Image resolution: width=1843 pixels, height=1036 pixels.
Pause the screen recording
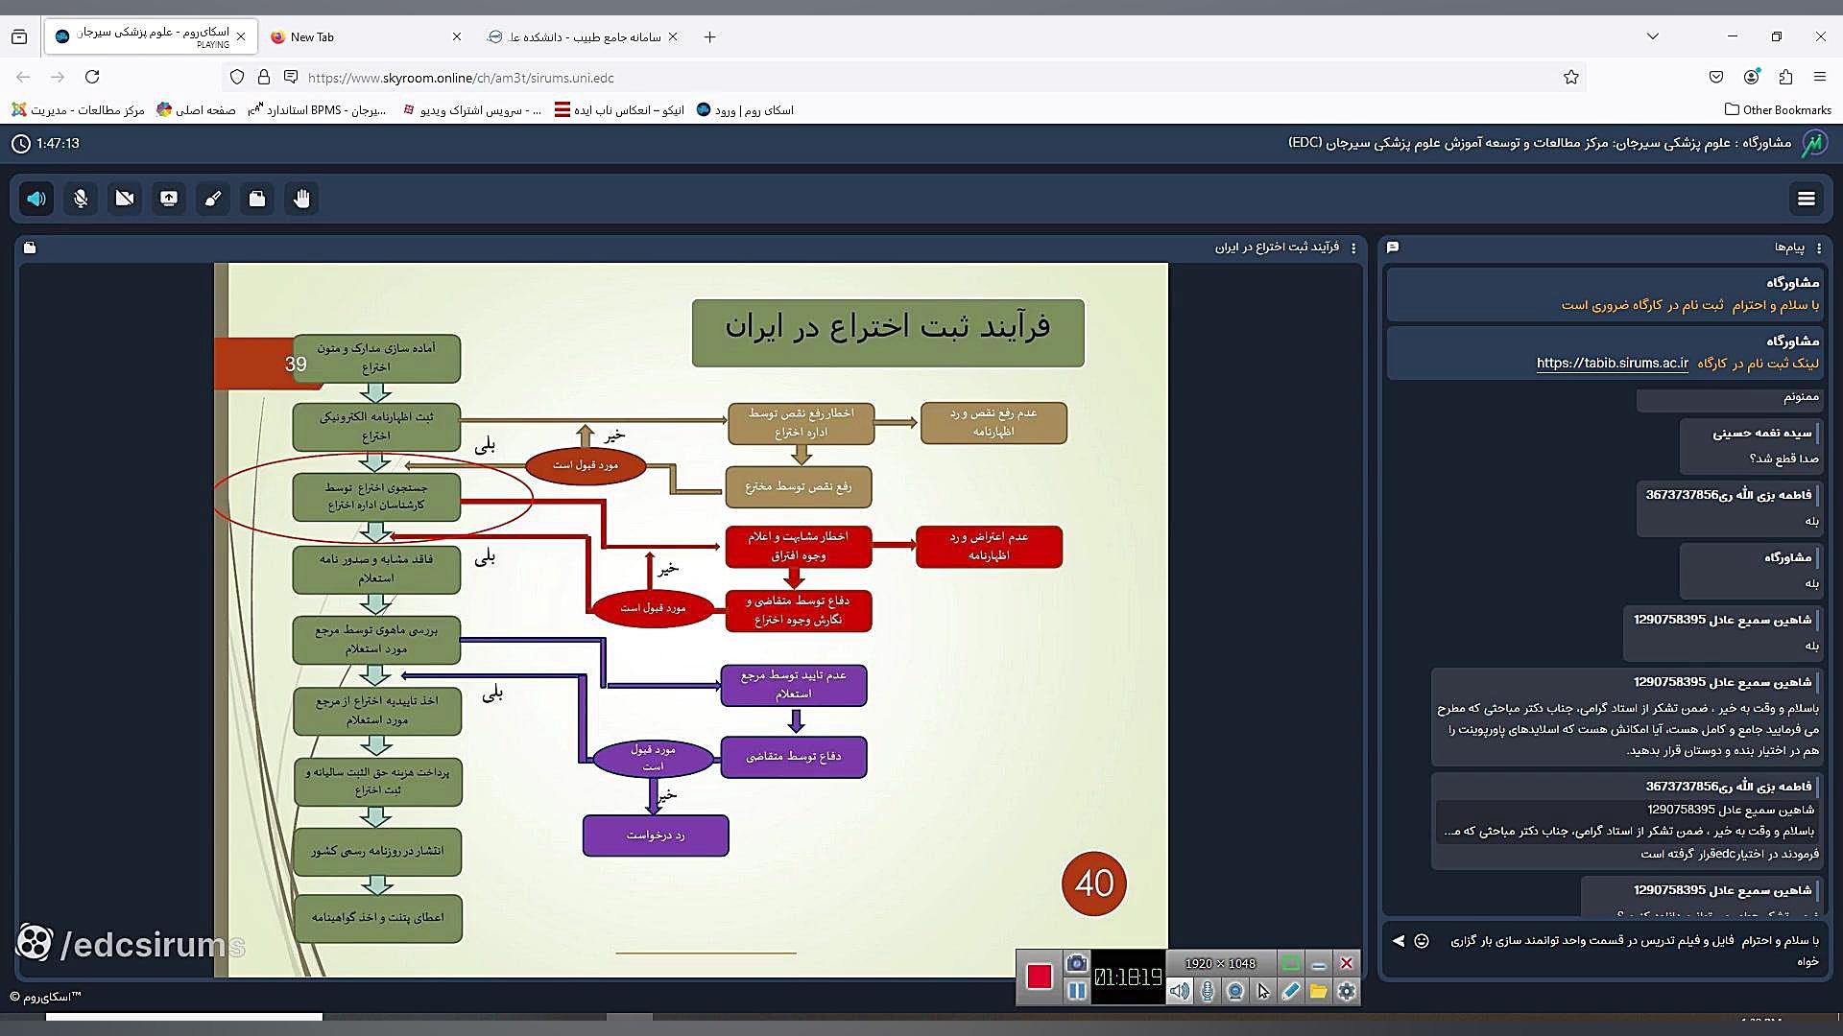click(1077, 991)
